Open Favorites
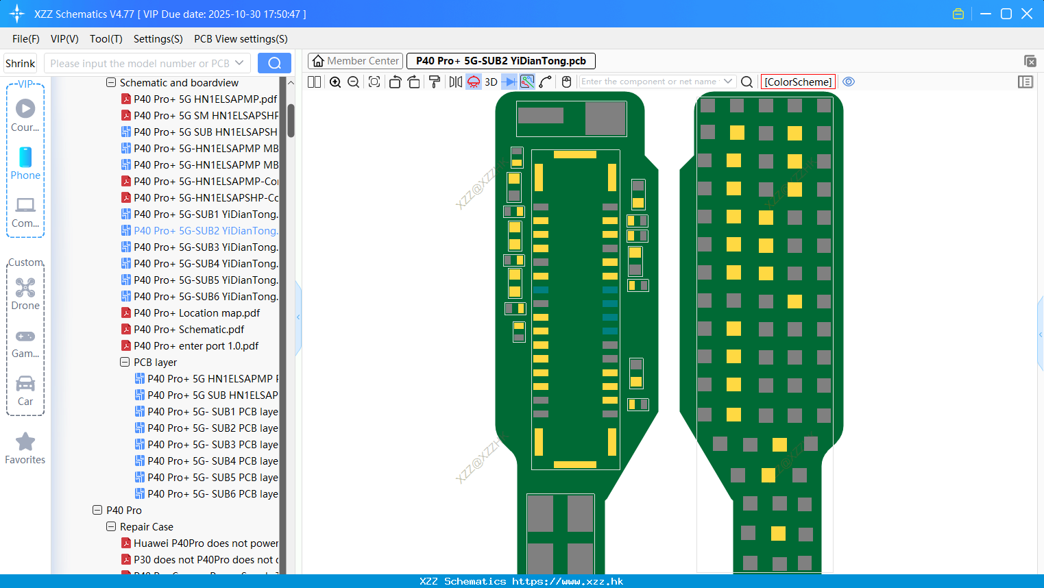 pos(25,449)
